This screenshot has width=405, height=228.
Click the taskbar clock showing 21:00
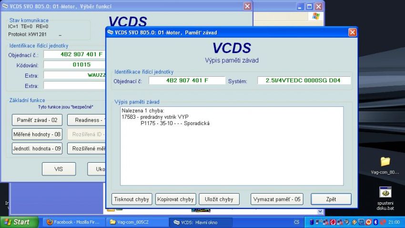coord(394,222)
